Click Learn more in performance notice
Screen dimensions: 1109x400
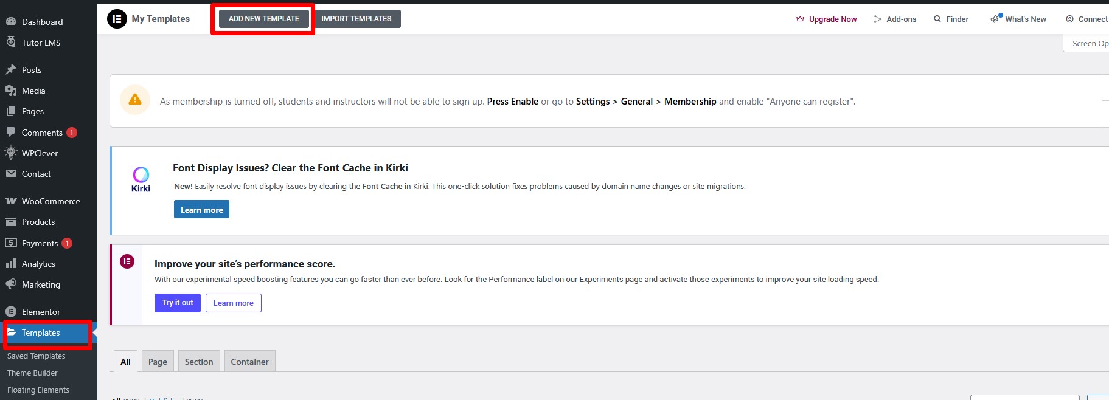coord(234,303)
